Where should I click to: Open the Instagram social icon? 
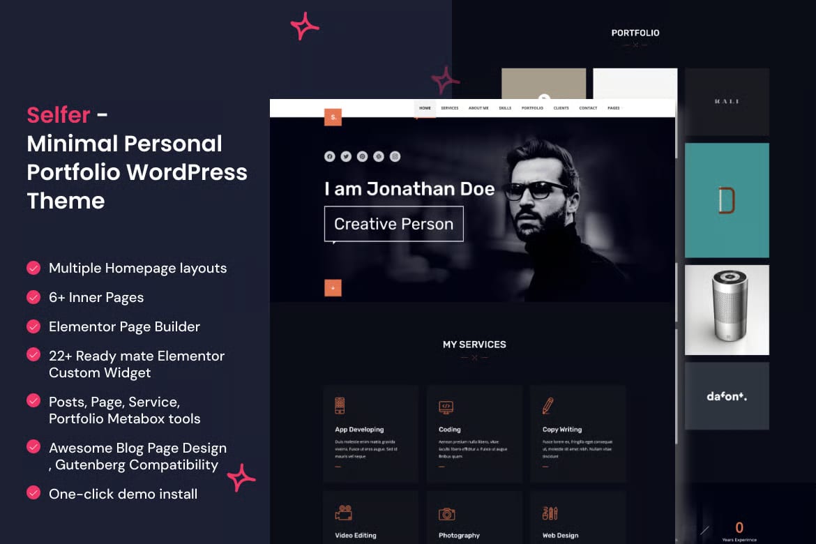tap(395, 156)
